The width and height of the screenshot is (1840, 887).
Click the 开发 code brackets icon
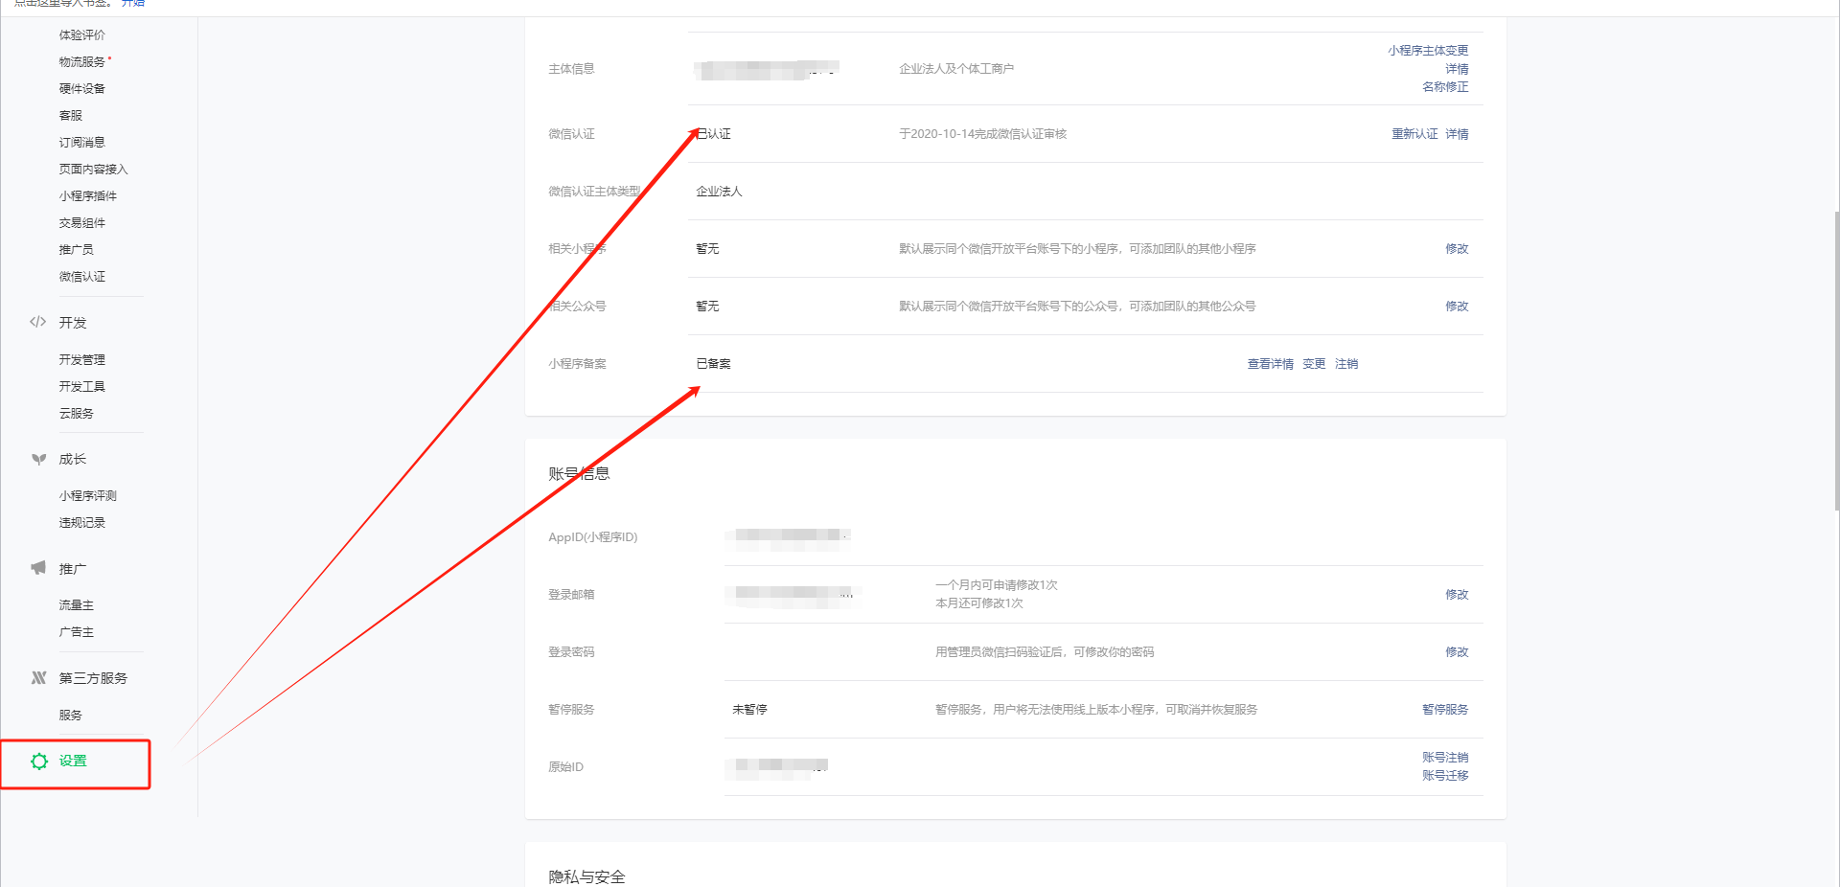(x=38, y=322)
